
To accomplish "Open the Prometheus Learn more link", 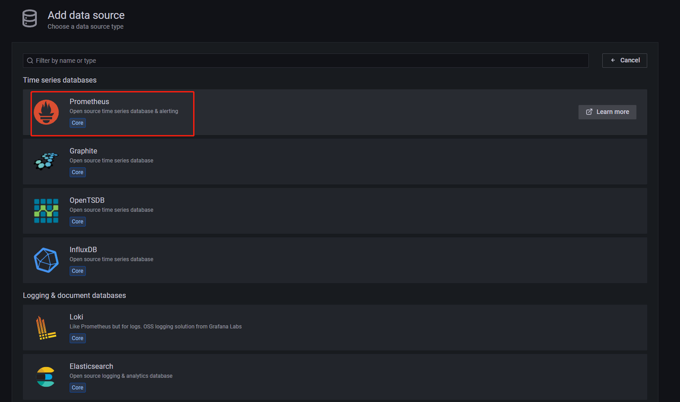I will coord(607,112).
